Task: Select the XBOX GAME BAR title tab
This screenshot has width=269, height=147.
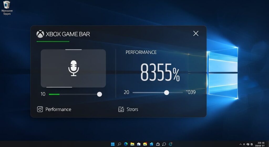Action: click(68, 34)
